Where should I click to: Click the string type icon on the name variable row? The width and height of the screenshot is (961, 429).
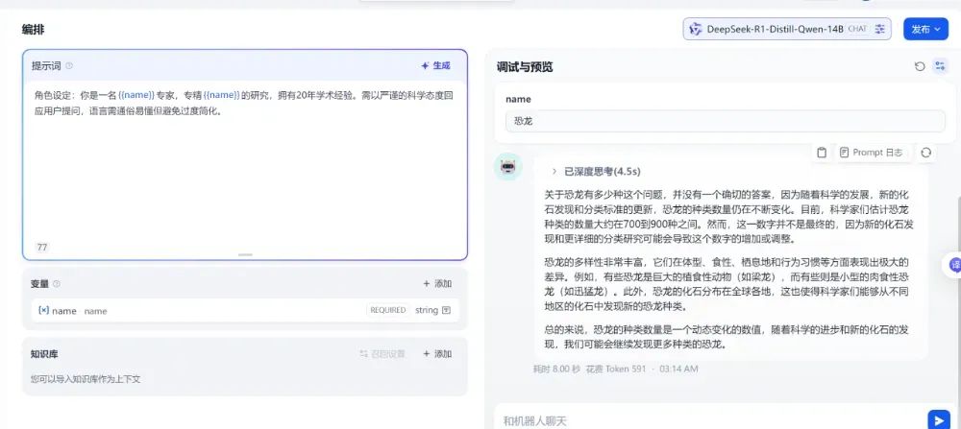(446, 310)
